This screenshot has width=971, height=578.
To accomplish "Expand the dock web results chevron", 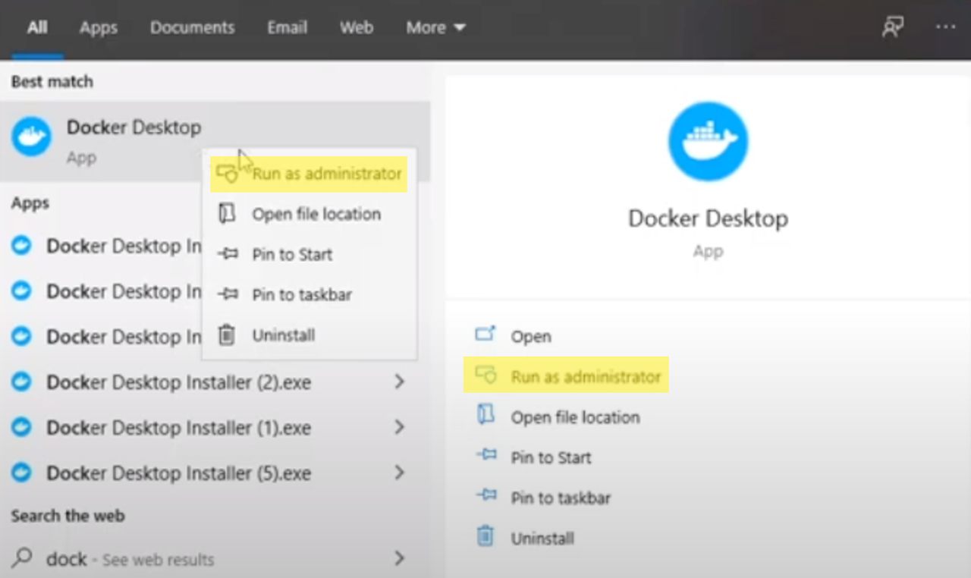I will click(x=399, y=559).
